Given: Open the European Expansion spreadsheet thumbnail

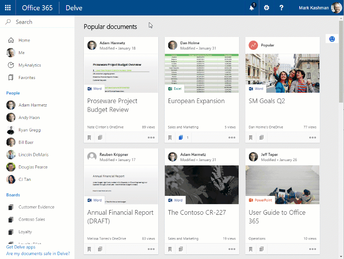Looking at the screenshot, I should point(202,73).
